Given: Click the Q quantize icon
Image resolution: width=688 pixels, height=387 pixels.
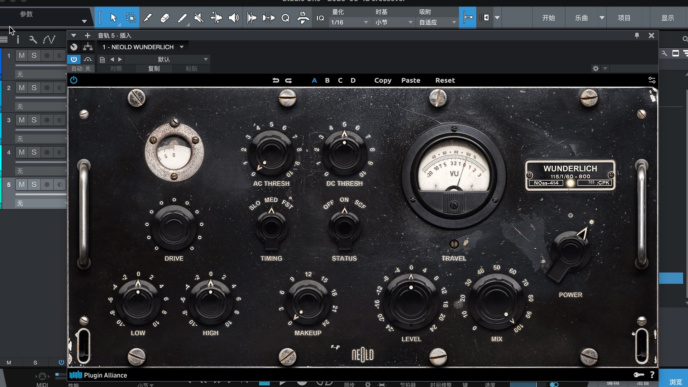Looking at the screenshot, I should [286, 18].
